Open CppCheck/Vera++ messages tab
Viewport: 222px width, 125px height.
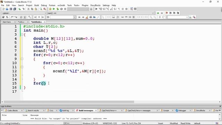[x=139, y=110]
